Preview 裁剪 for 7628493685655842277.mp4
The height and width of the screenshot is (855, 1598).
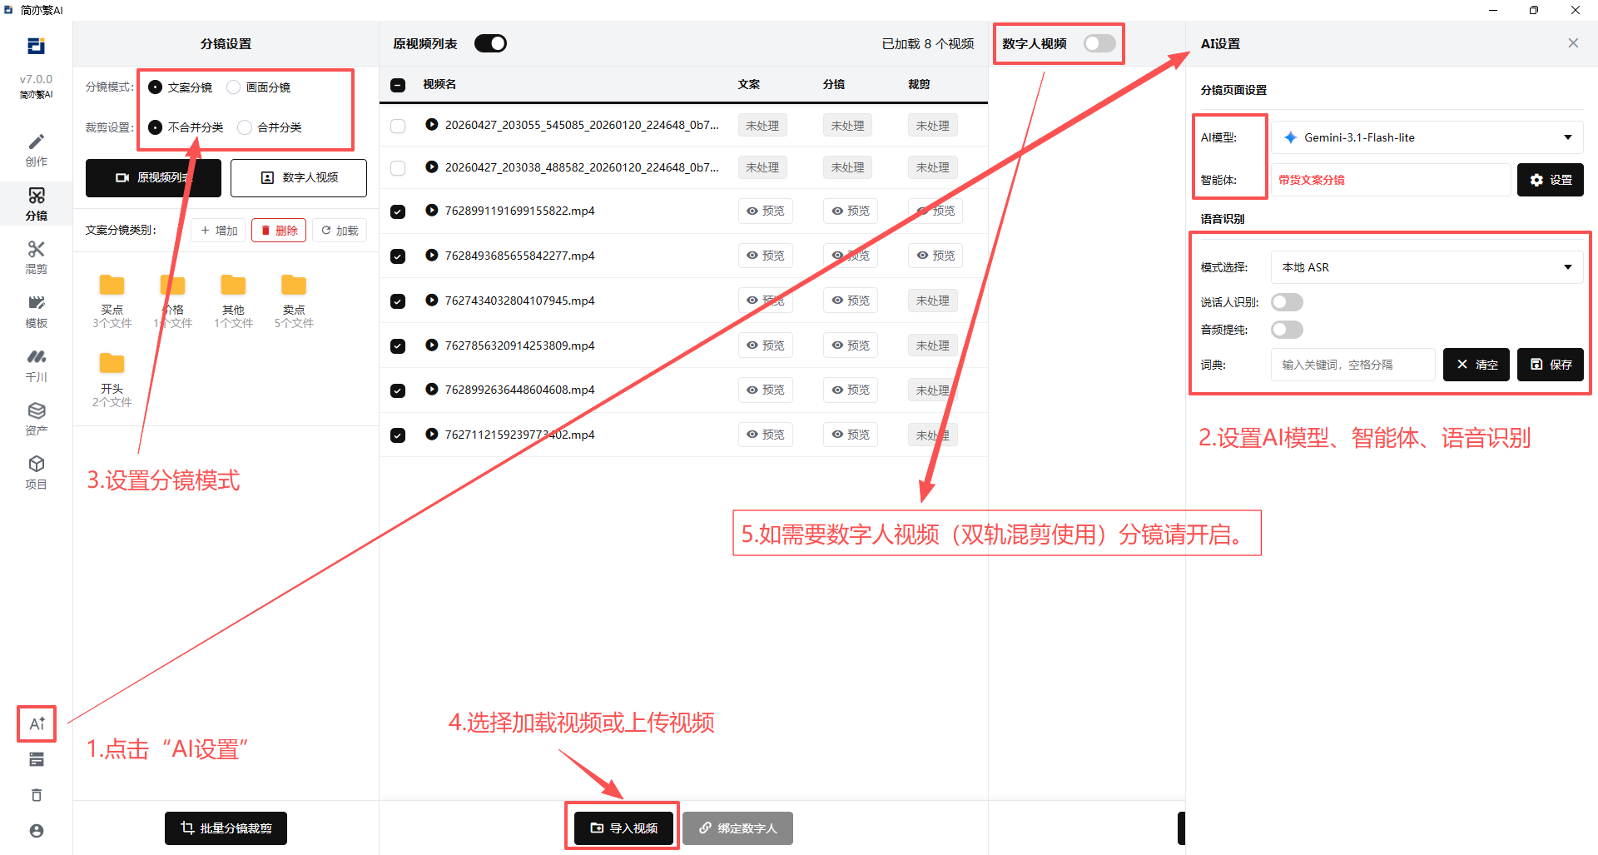pyautogui.click(x=935, y=256)
